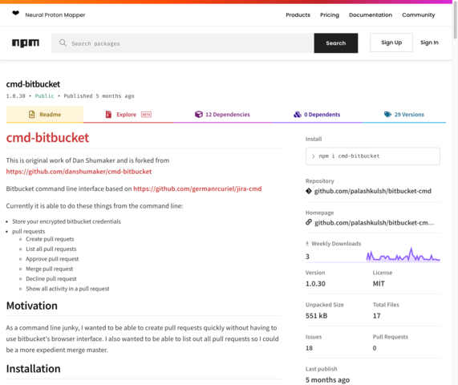Image resolution: width=458 pixels, height=385 pixels.
Task: Click the npm logo
Action: pyautogui.click(x=26, y=43)
